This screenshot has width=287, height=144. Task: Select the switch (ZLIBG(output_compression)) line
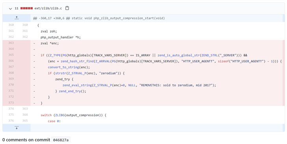click(x=73, y=115)
